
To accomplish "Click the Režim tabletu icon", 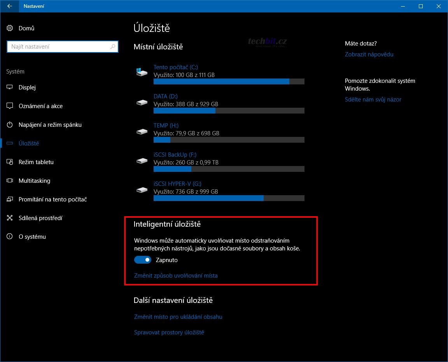I will click(x=10, y=162).
